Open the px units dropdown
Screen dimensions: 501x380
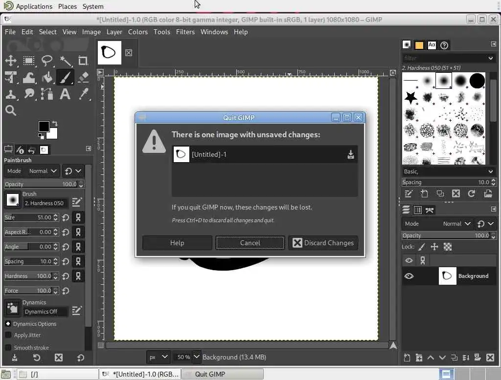[x=158, y=357]
